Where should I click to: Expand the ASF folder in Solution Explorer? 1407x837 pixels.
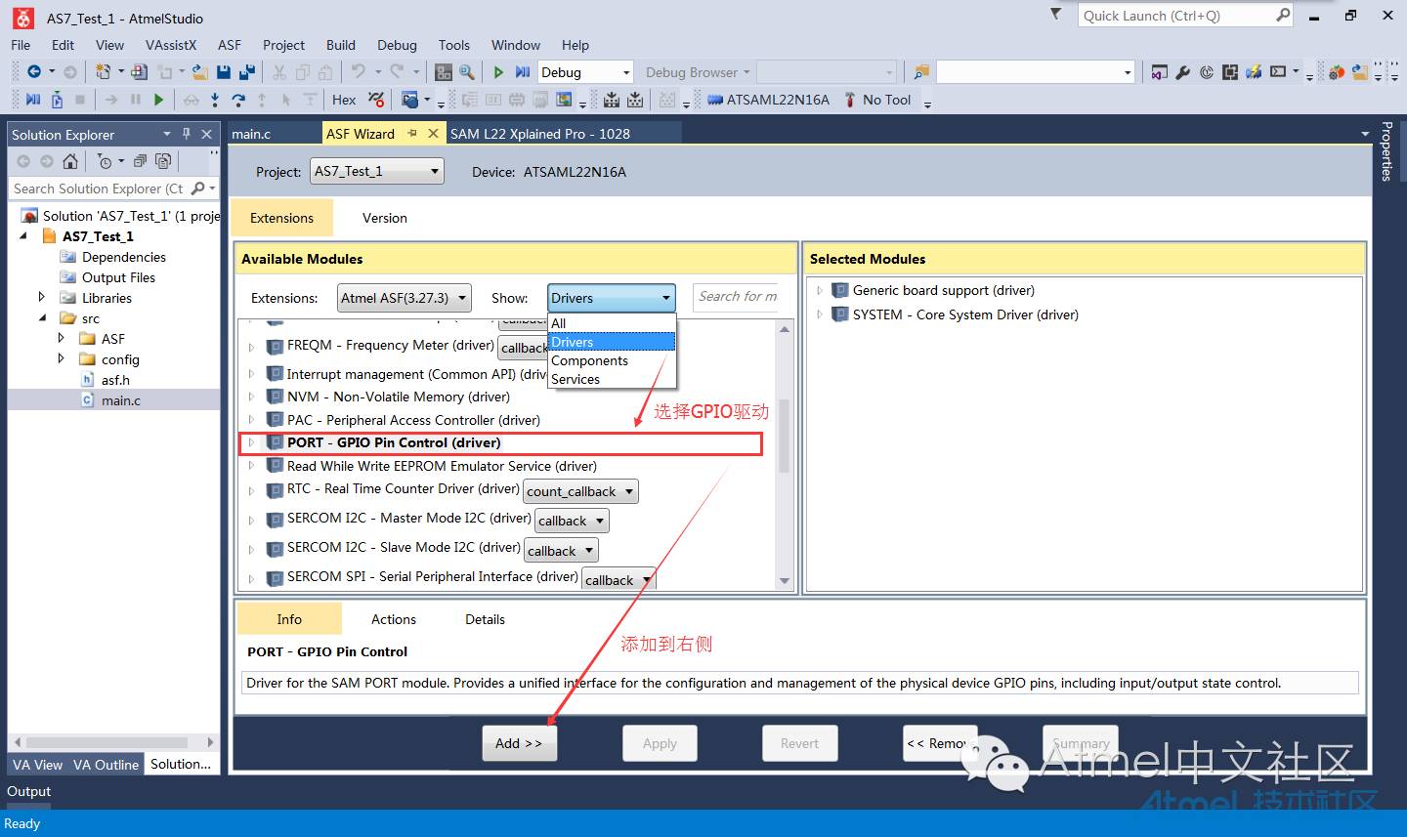click(61, 338)
